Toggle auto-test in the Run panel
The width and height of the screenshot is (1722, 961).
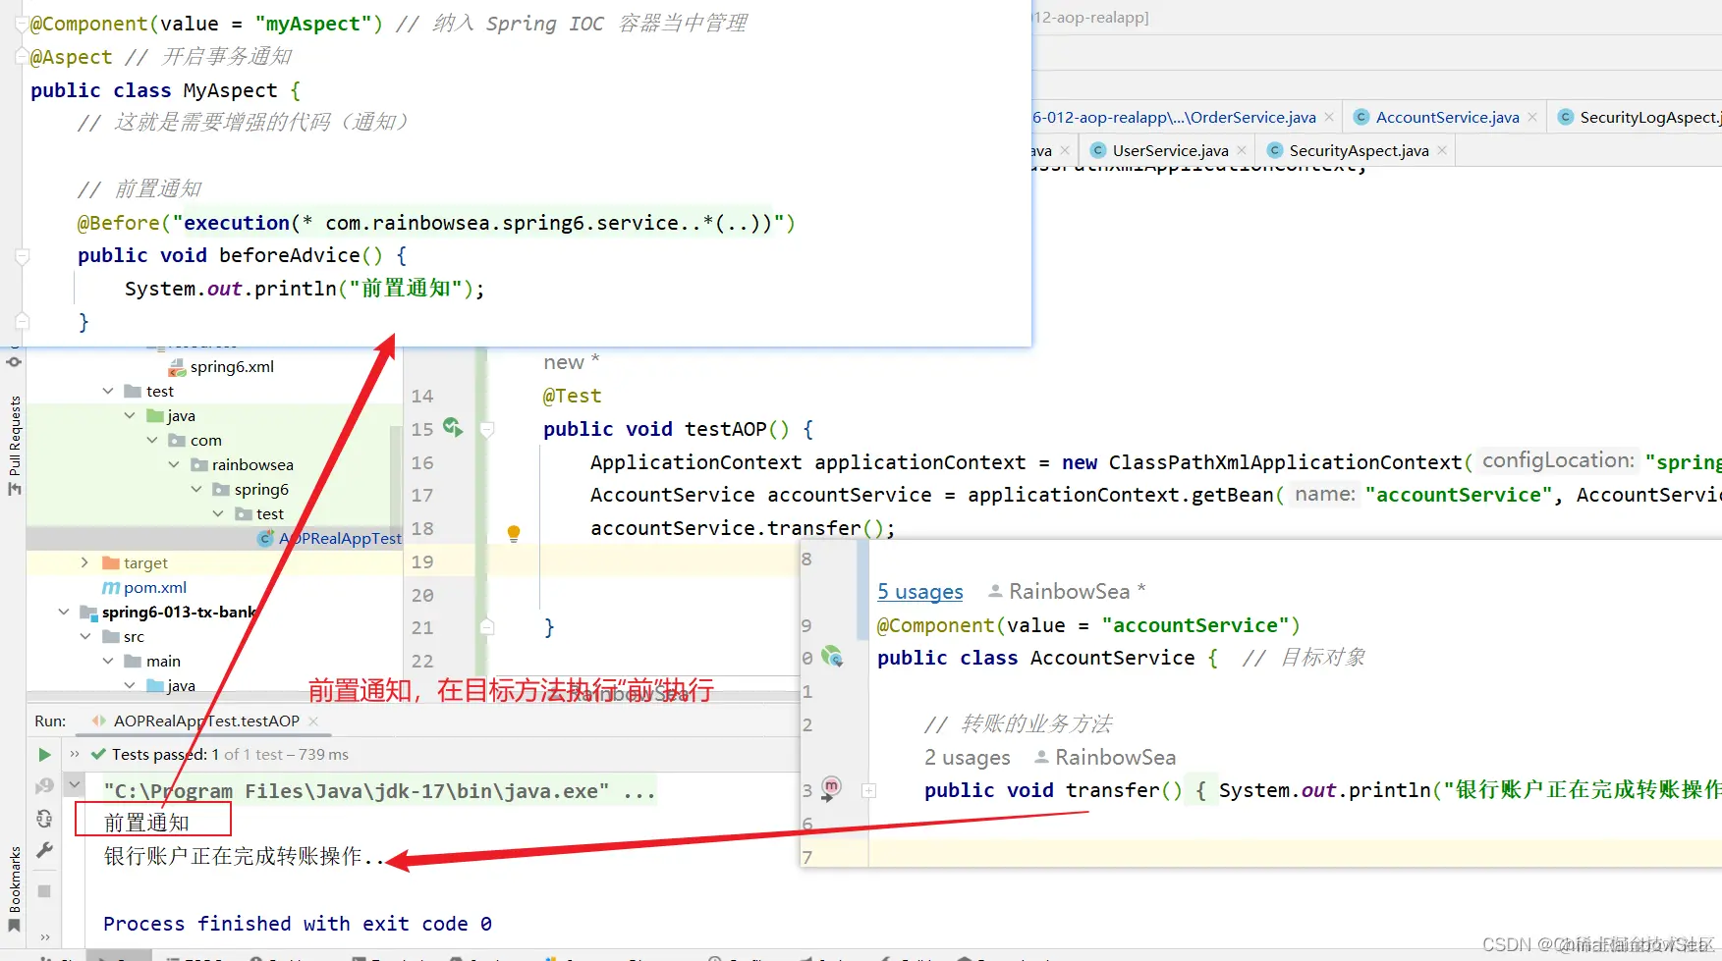tap(44, 819)
